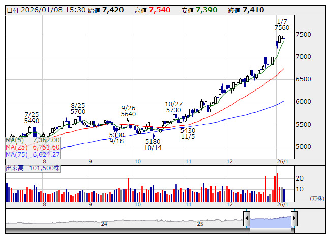Click the right range slider handle arrow
Screen dimensions: 332x239
point(294,218)
